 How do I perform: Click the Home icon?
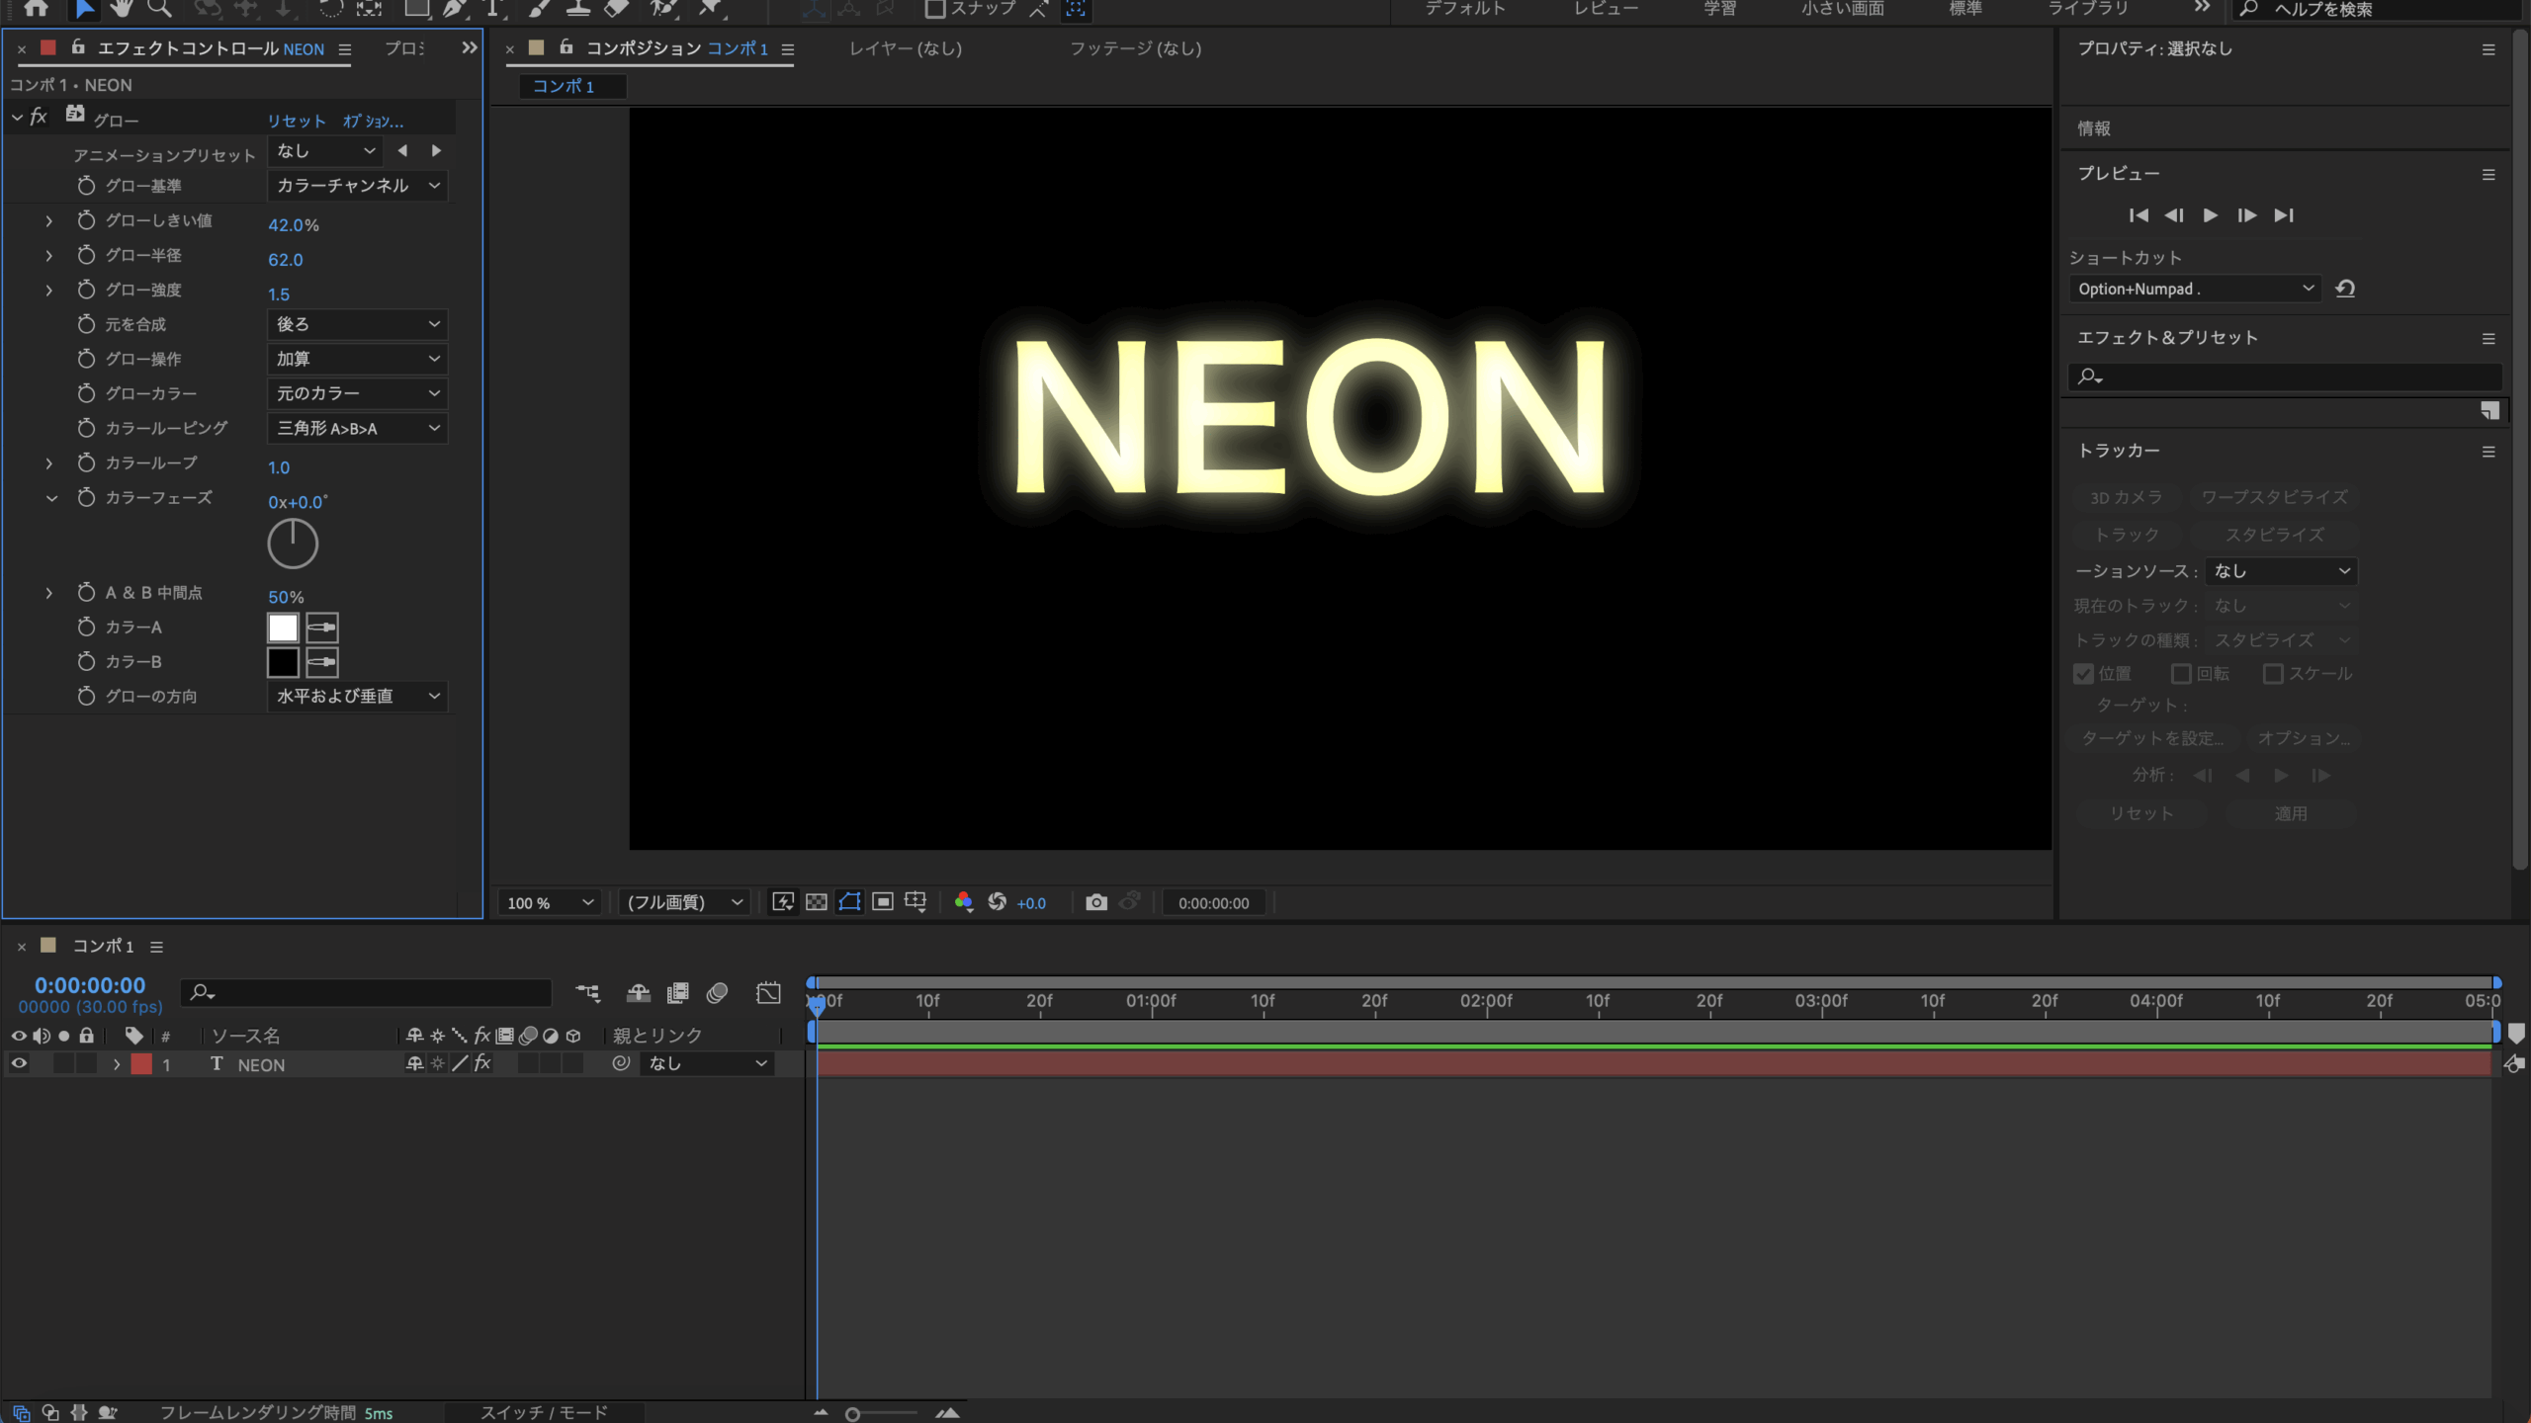pyautogui.click(x=36, y=9)
